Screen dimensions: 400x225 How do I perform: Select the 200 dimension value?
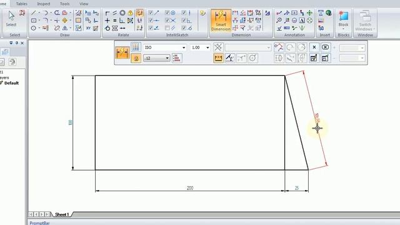(190, 188)
